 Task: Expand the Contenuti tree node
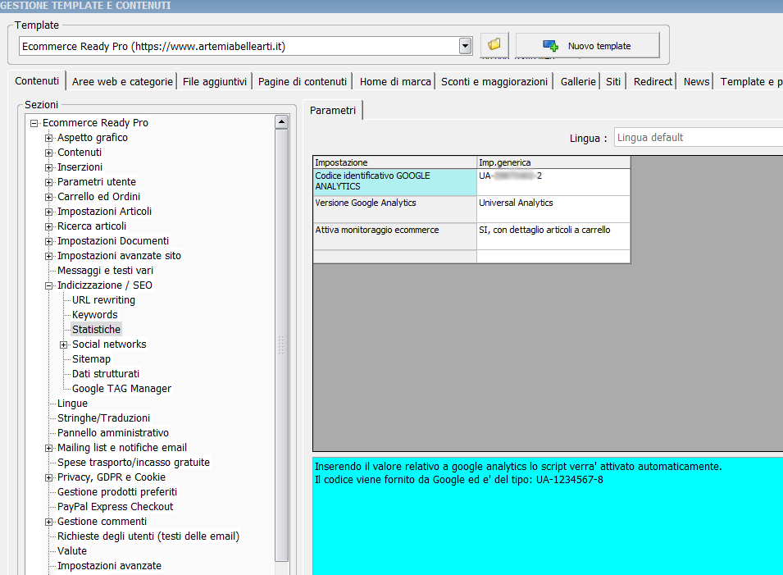tap(48, 153)
